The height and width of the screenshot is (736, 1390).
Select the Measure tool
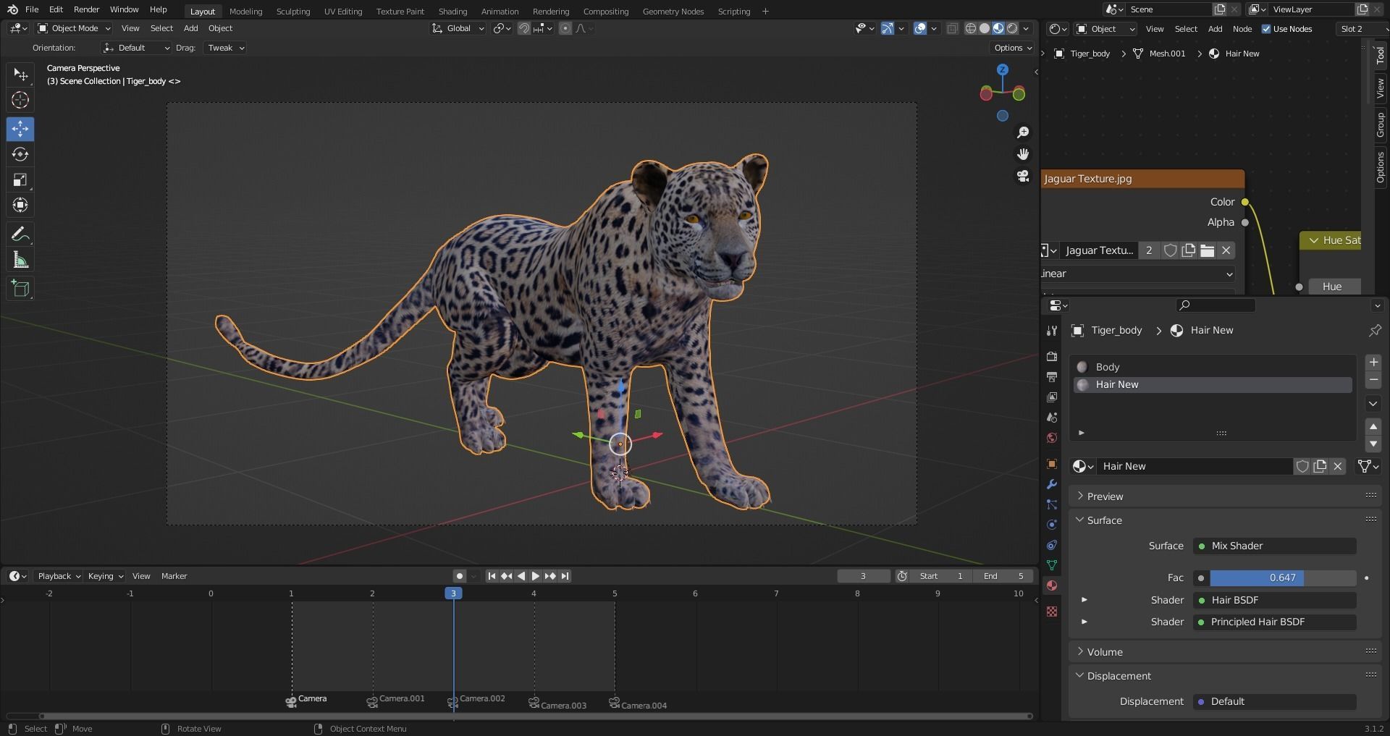click(20, 260)
